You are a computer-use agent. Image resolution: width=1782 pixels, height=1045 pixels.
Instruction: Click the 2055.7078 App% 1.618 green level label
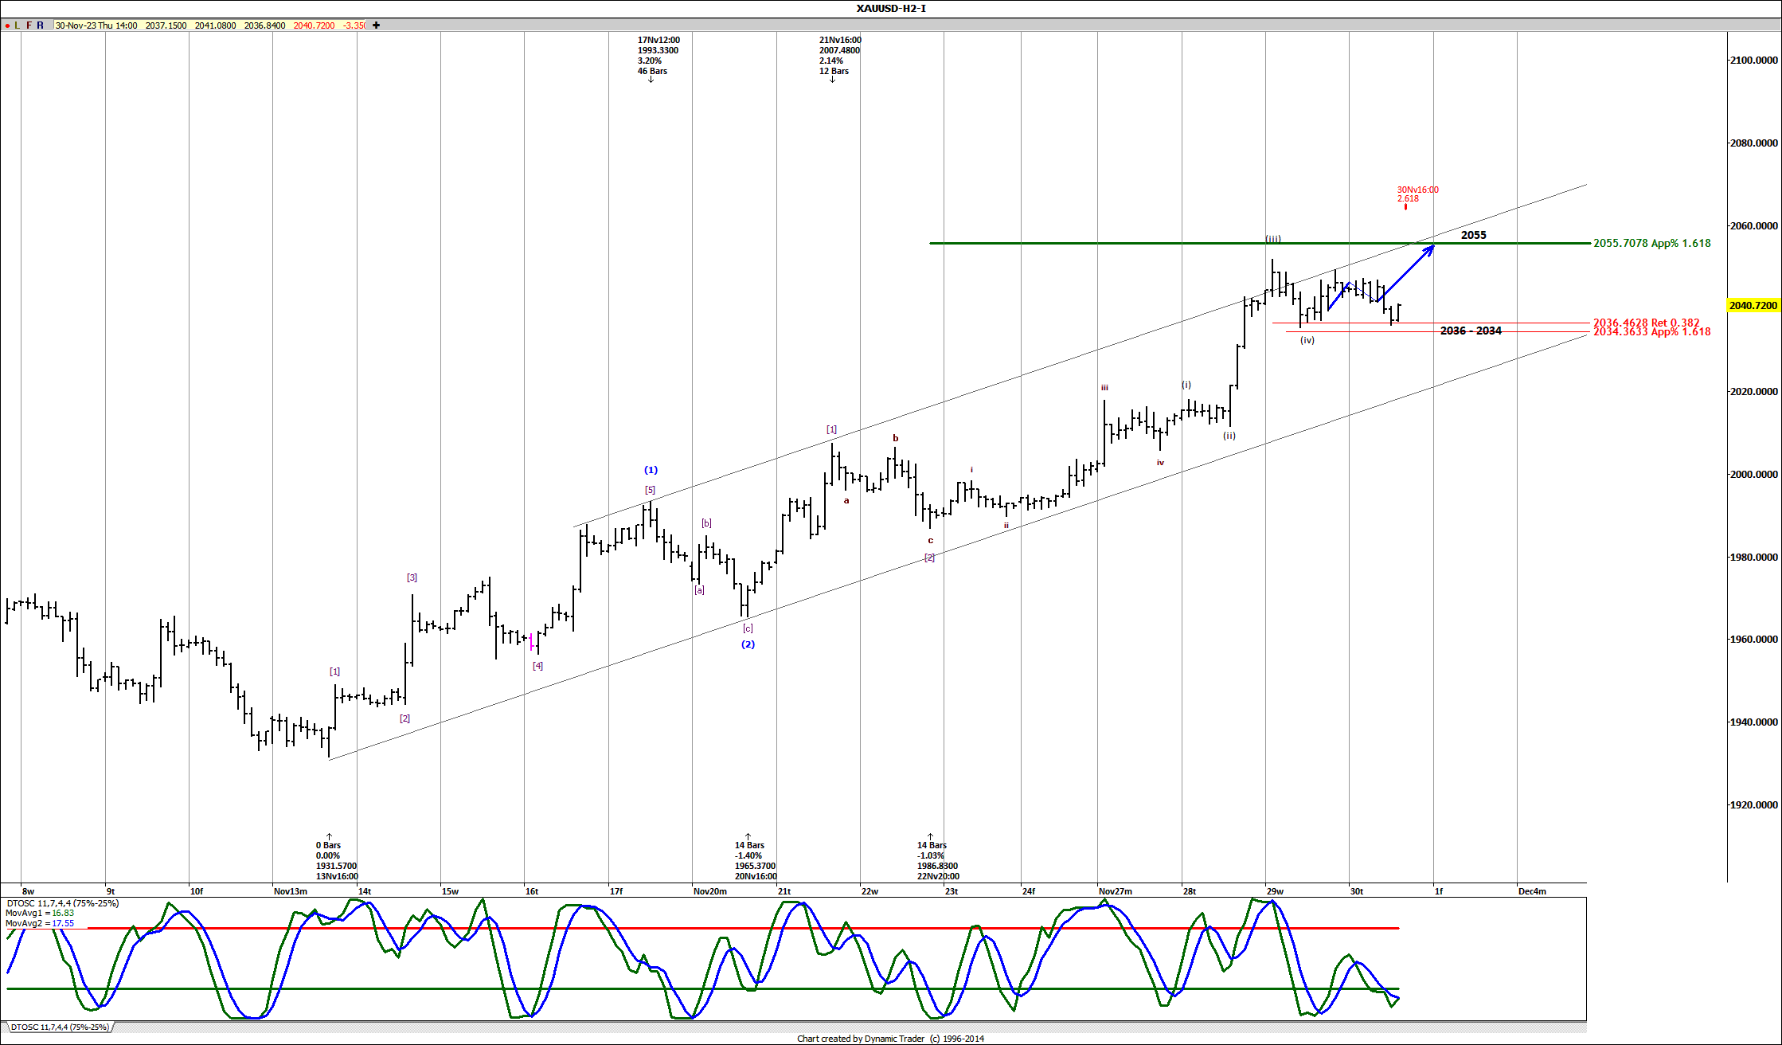click(x=1650, y=243)
